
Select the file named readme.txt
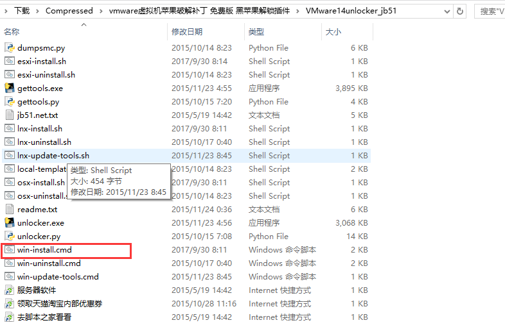click(x=37, y=210)
